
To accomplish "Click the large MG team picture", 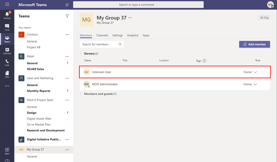I will point(87,20).
